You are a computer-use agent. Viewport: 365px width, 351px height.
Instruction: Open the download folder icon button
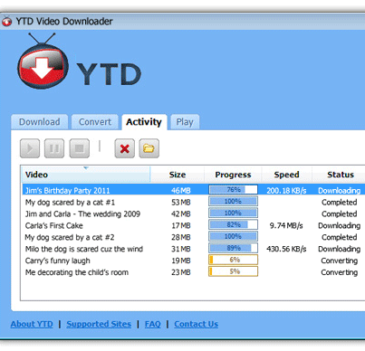click(149, 148)
